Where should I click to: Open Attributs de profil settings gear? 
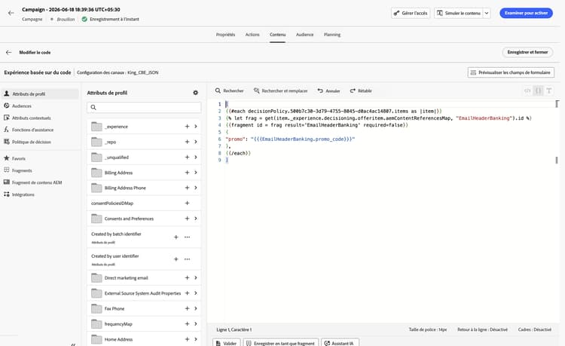[x=195, y=93]
